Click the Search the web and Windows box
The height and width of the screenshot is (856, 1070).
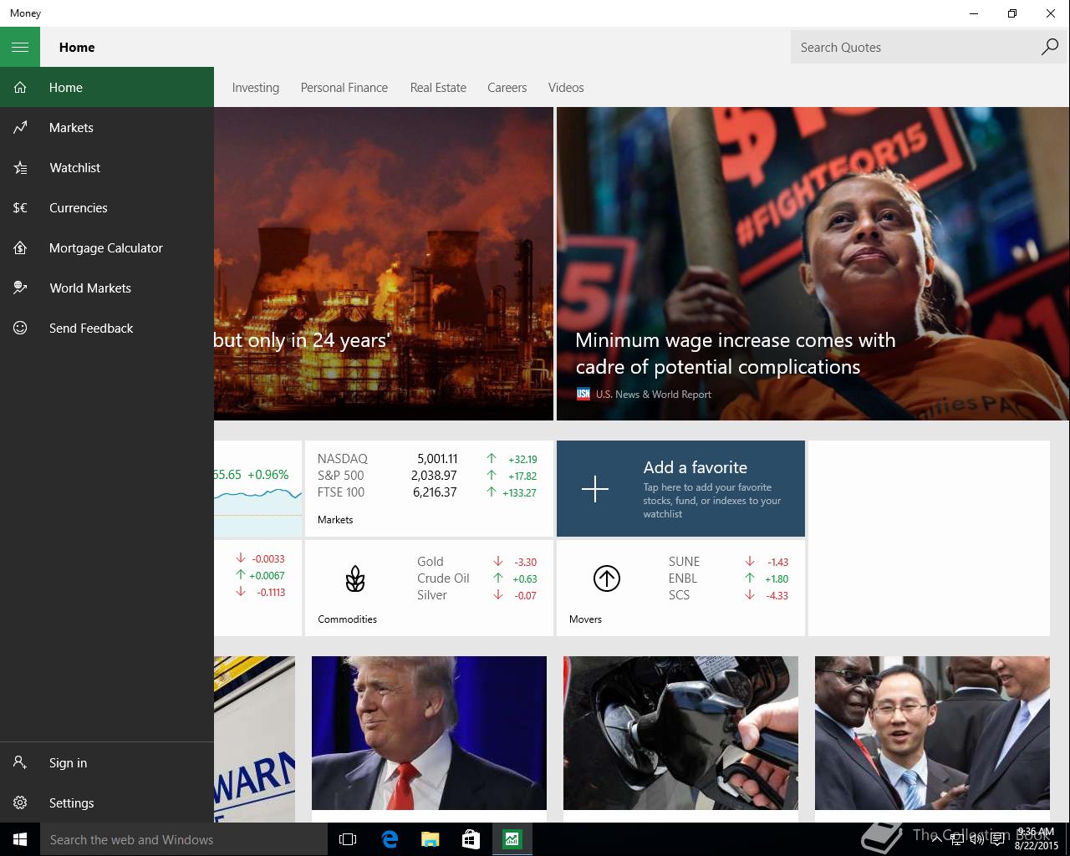click(184, 839)
